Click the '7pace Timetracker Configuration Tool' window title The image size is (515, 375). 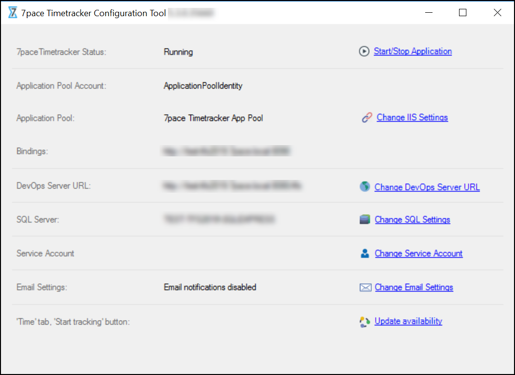94,13
